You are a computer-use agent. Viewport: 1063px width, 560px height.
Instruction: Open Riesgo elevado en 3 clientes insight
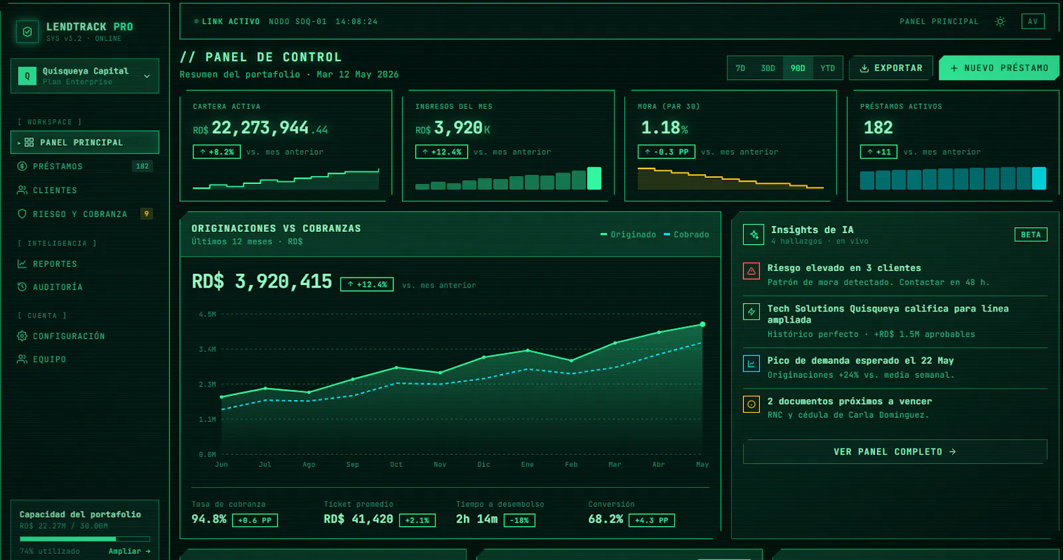[x=895, y=275]
